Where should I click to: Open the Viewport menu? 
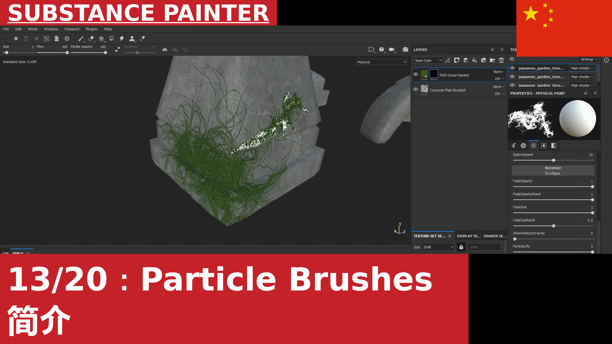click(72, 29)
